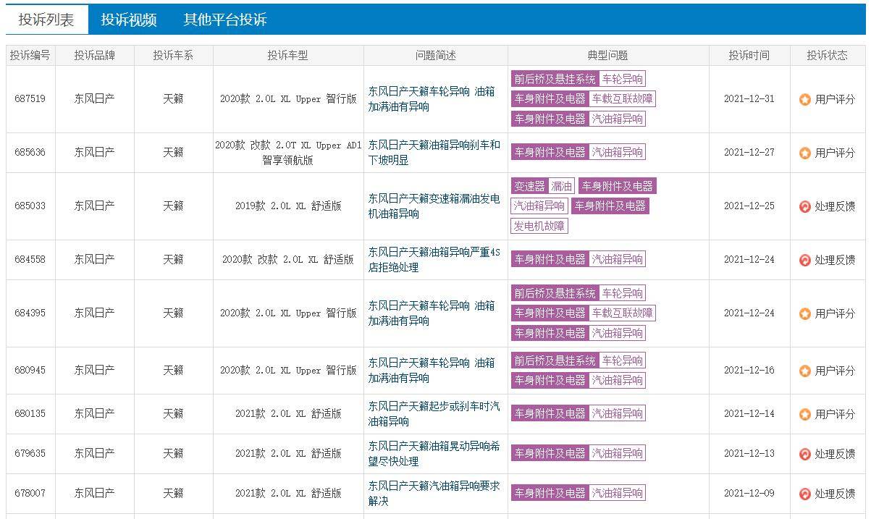Click the date 2021-12-31
This screenshot has width=871, height=519.
(x=749, y=99)
